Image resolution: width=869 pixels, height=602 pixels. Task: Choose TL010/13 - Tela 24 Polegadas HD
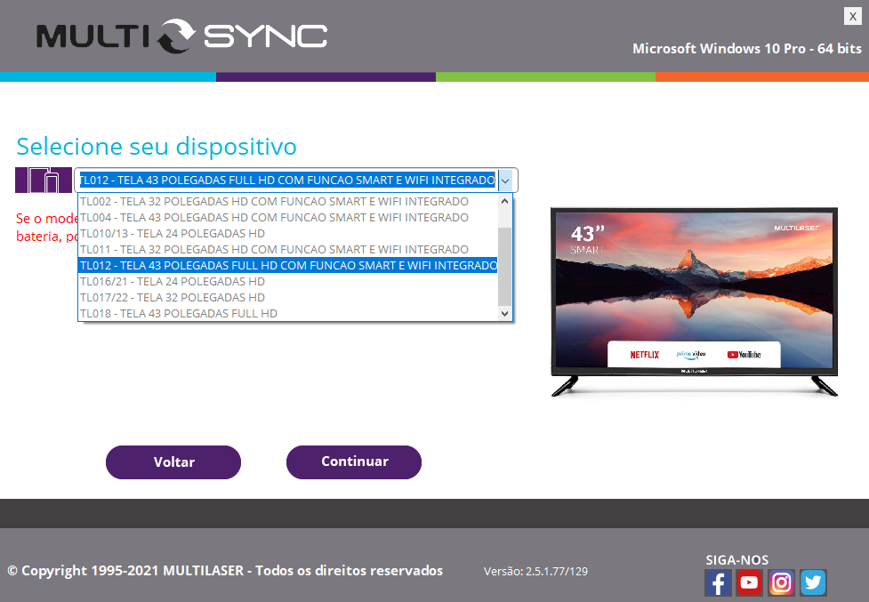point(288,234)
